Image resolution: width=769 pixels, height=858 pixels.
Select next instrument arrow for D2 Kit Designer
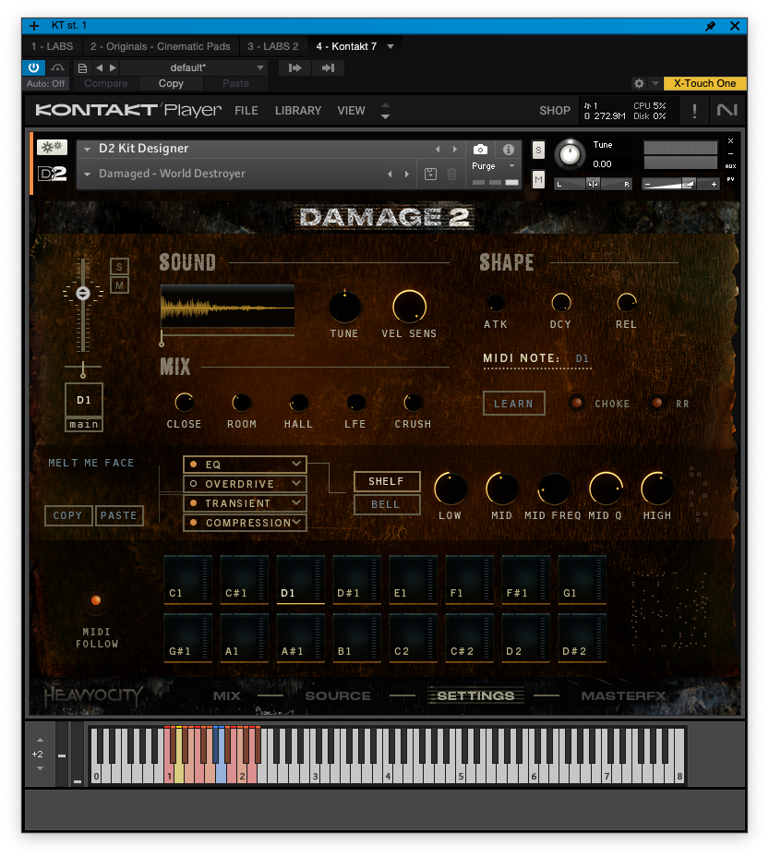click(x=454, y=150)
